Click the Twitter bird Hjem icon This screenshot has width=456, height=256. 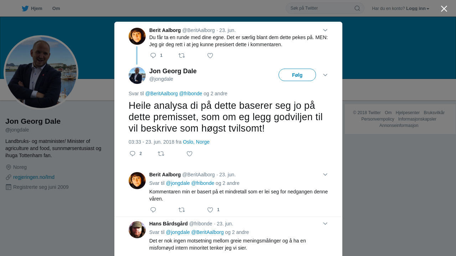click(25, 9)
